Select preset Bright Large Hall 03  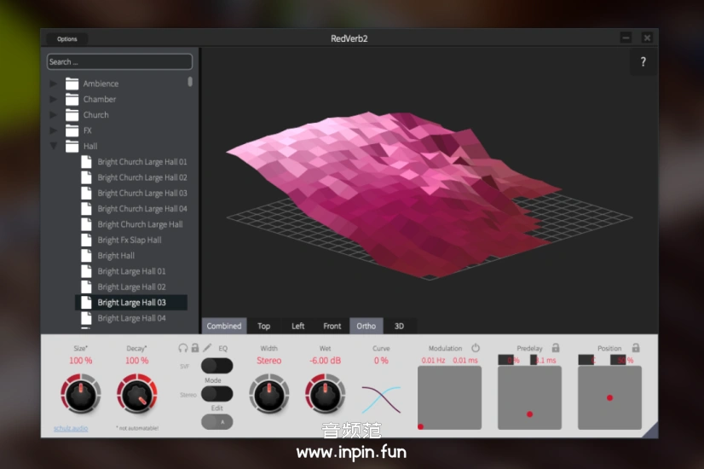click(x=131, y=303)
